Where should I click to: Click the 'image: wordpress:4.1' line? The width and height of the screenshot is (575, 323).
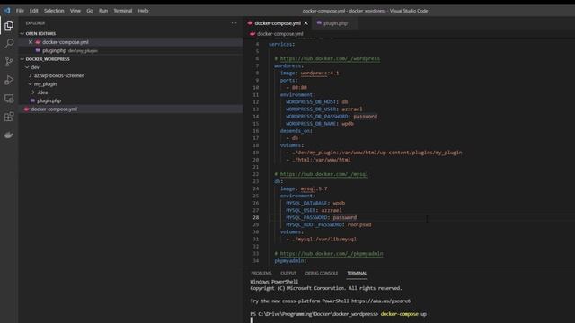point(309,73)
